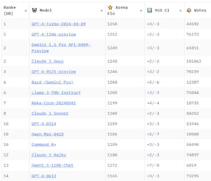Open Claude 3 Opus model link
The image size is (211, 181).
coord(47,61)
